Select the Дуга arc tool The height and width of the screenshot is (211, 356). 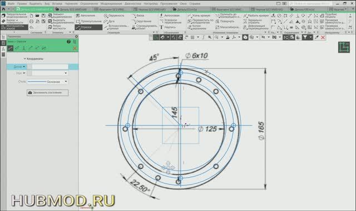109,21
